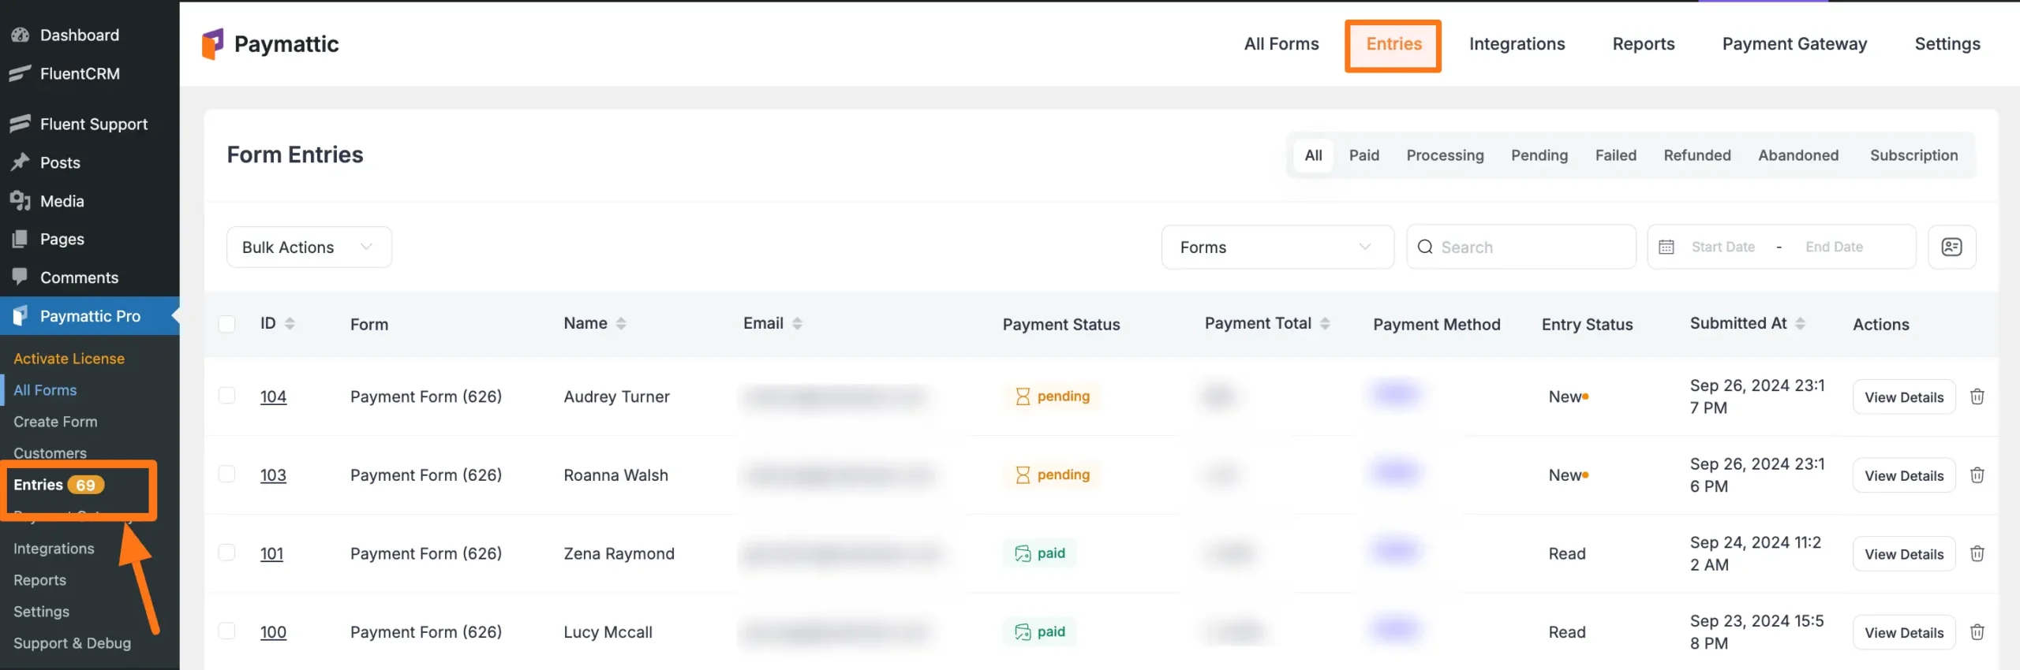The image size is (2020, 670).
Task: Sort by Name using the sort arrows
Action: click(x=621, y=323)
